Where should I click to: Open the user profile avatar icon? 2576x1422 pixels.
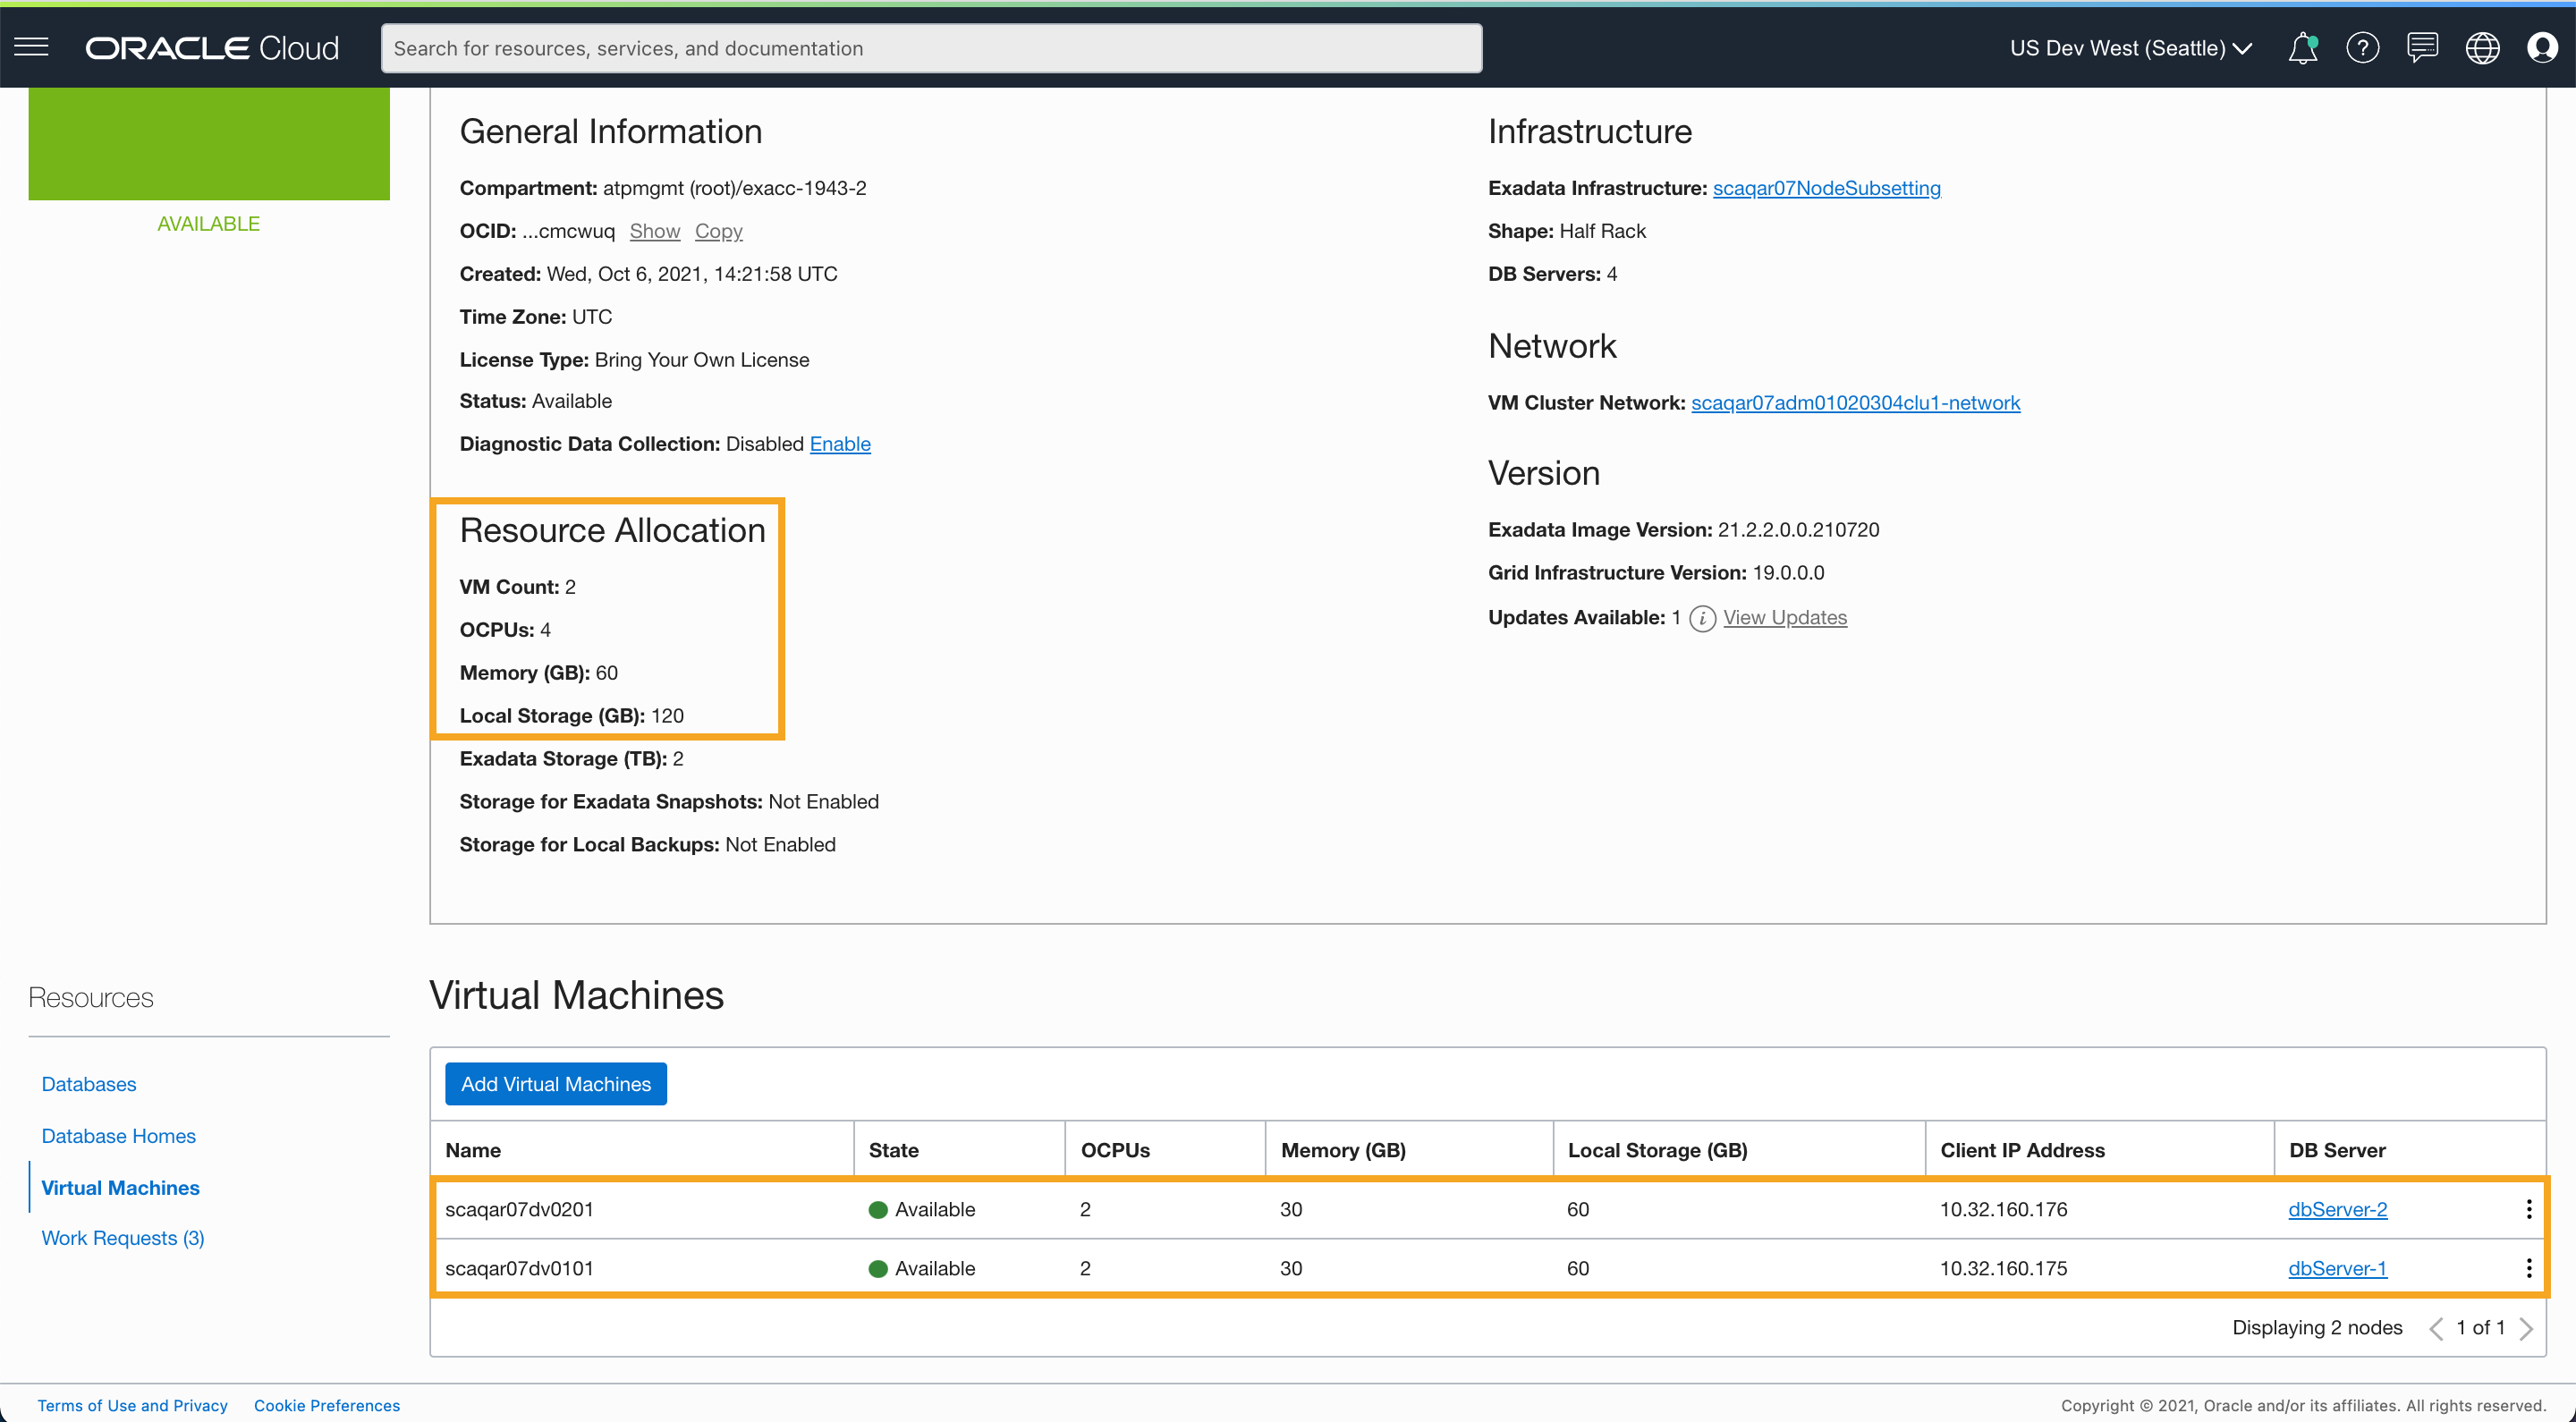point(2541,48)
